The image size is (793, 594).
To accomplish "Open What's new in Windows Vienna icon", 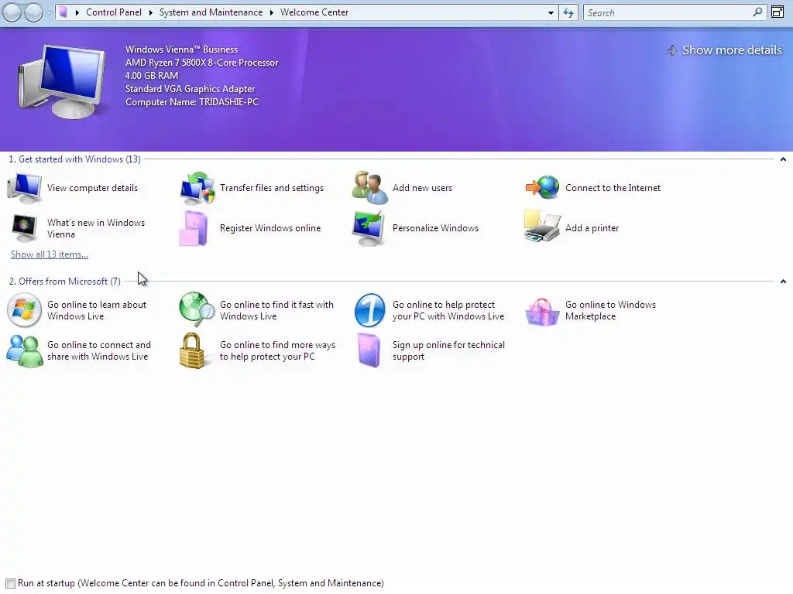I will tap(24, 228).
